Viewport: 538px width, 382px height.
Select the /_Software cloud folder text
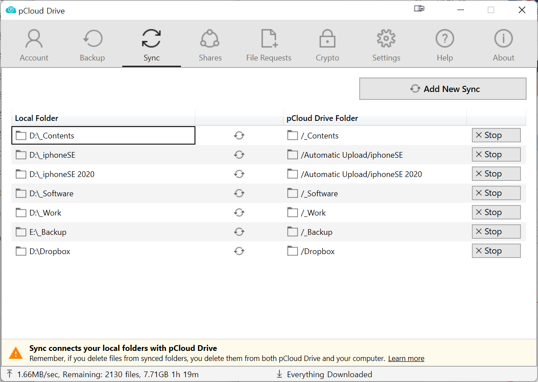[x=319, y=194]
